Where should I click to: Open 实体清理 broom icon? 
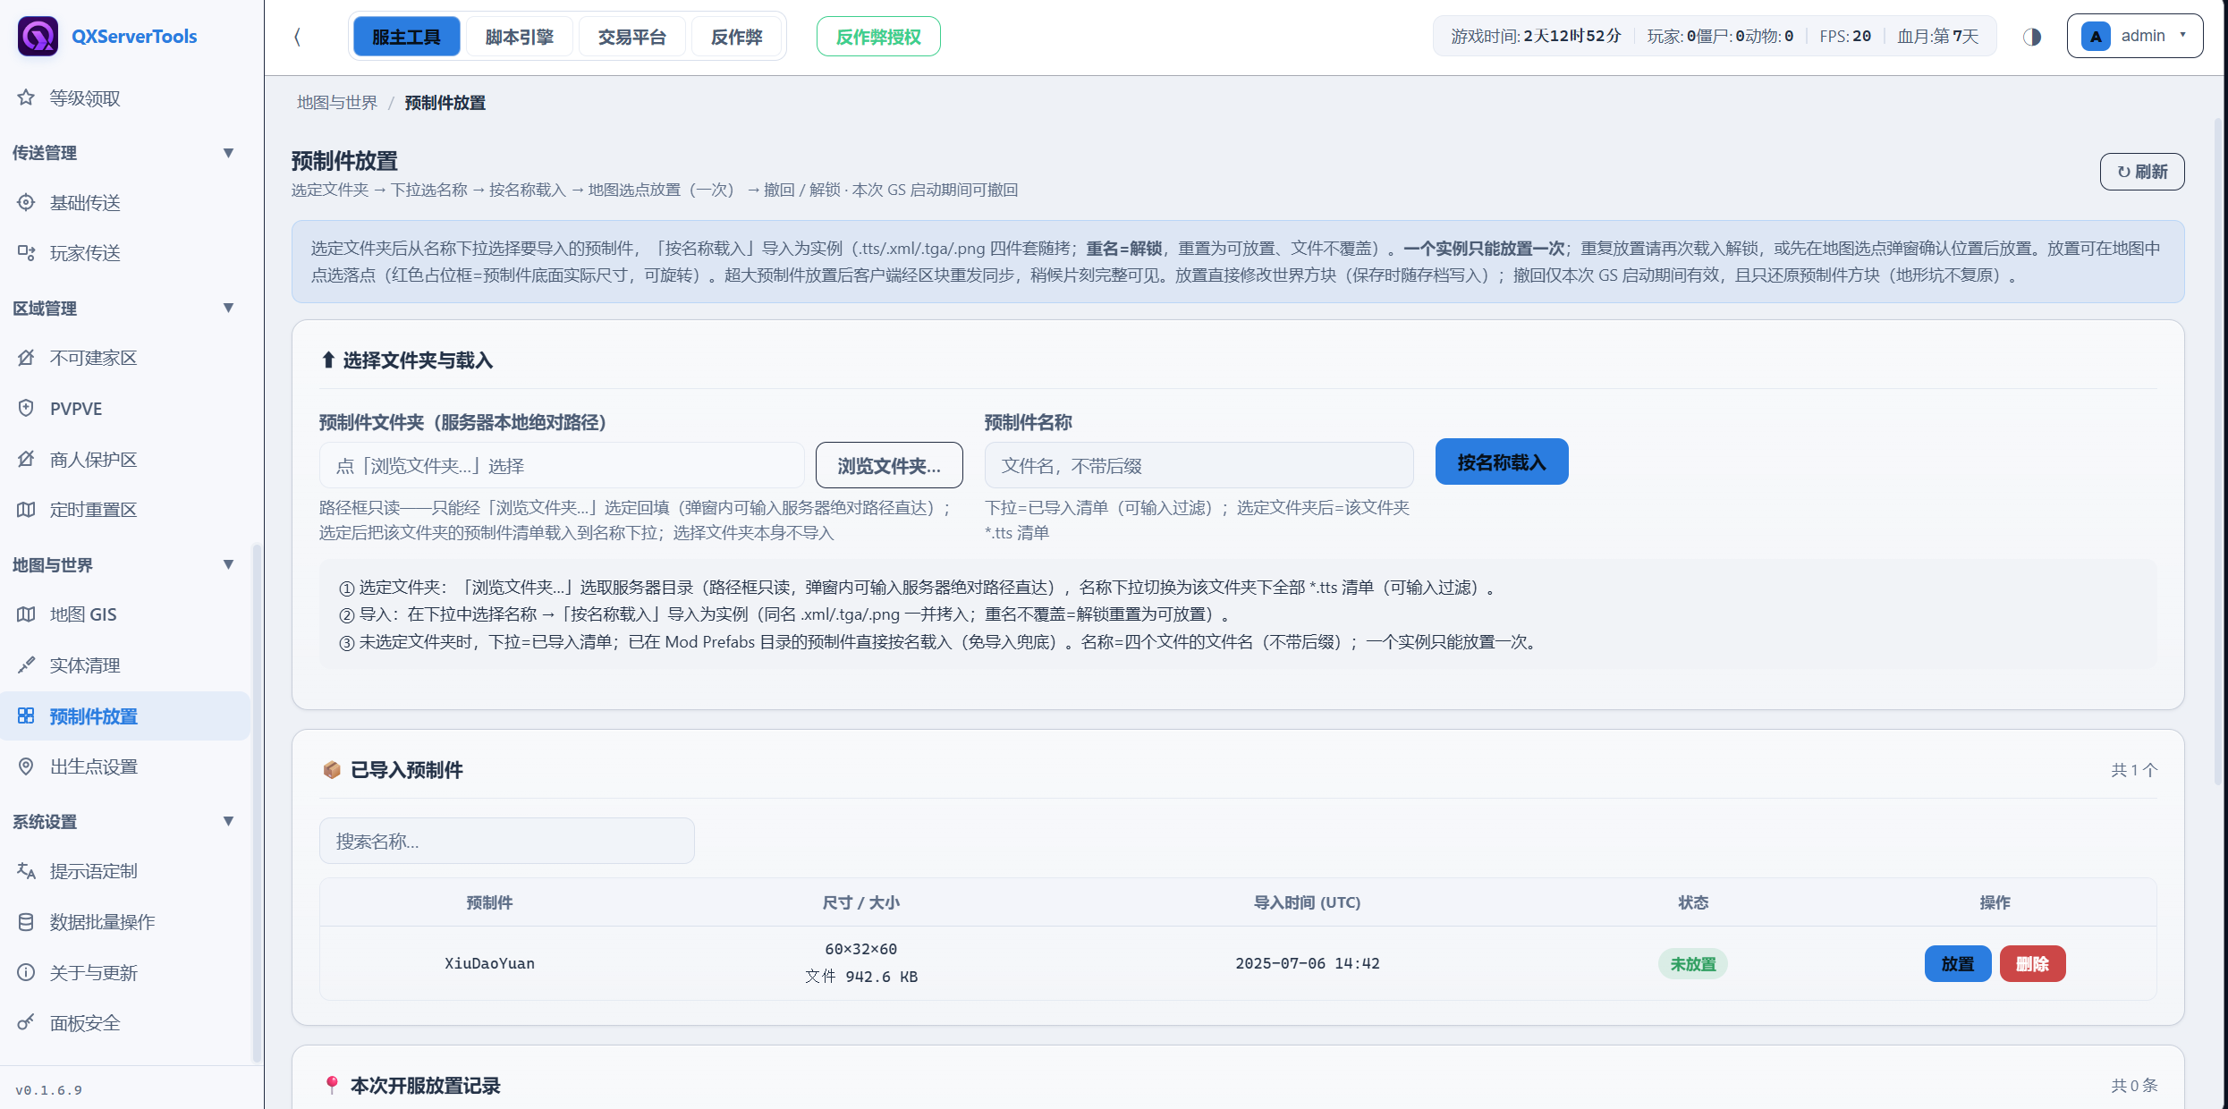pyautogui.click(x=26, y=665)
